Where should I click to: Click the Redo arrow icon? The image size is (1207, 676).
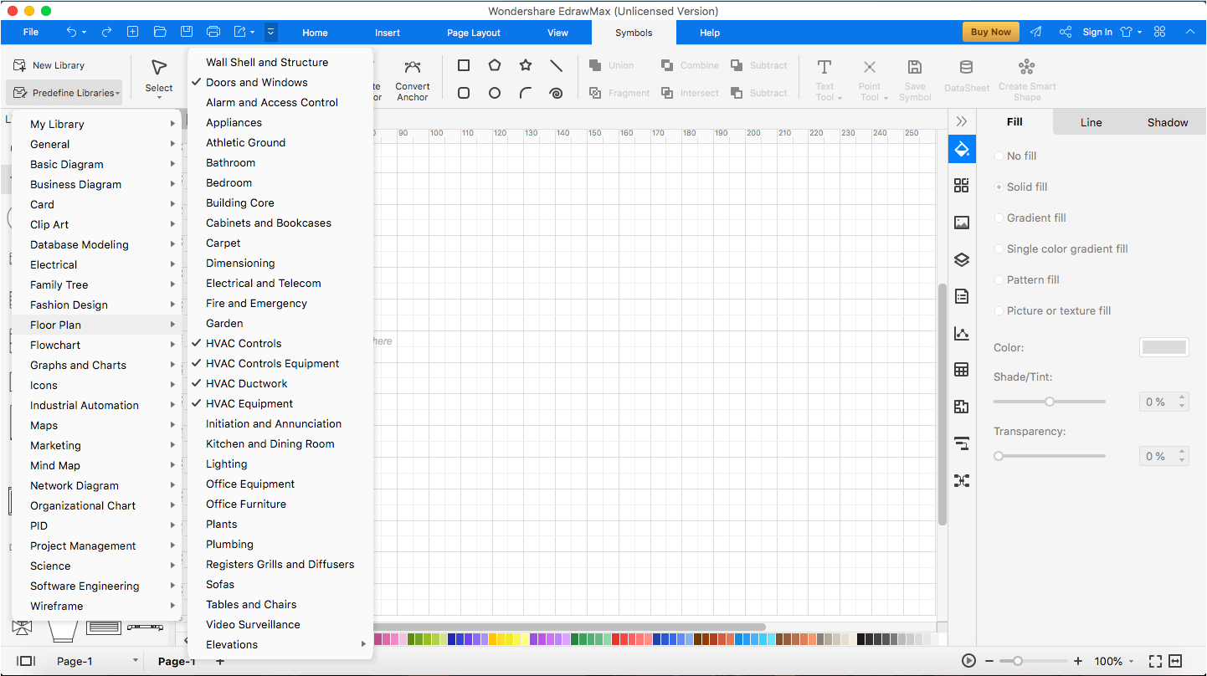106,32
